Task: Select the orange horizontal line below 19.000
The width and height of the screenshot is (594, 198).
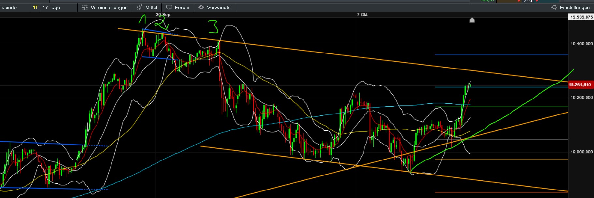Action: point(501,159)
